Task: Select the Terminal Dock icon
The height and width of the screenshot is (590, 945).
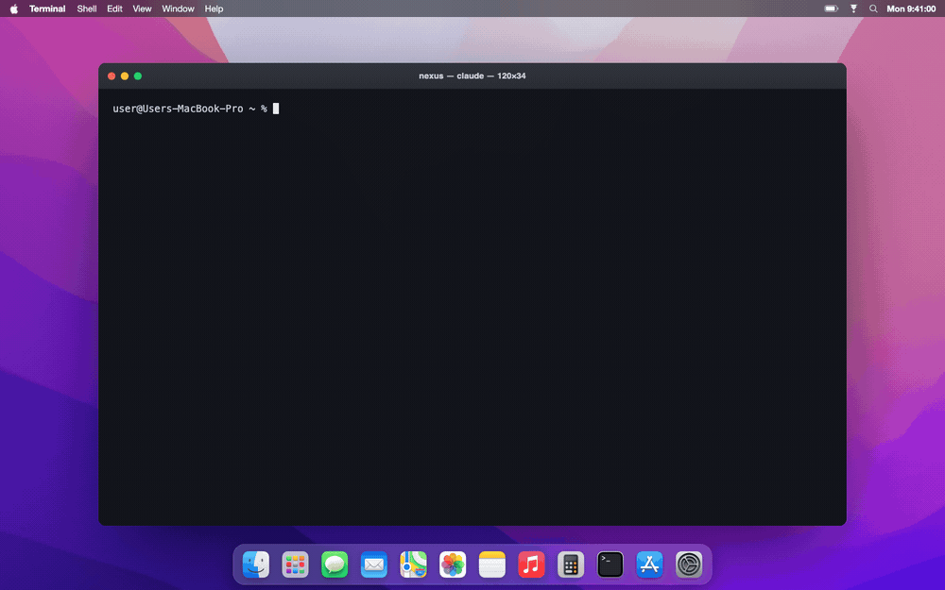Action: (610, 565)
